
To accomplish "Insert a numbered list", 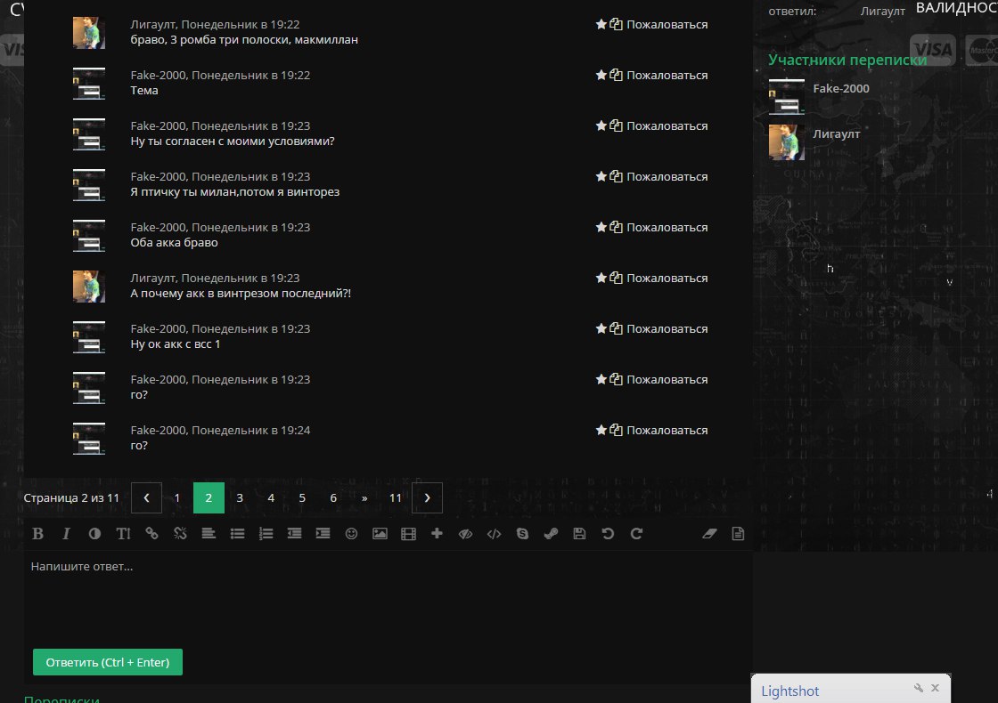I will click(x=266, y=534).
